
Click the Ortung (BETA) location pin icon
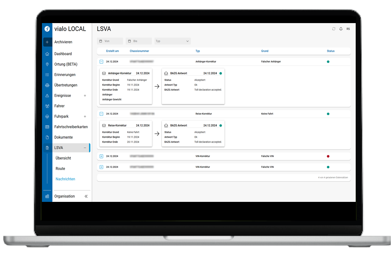pyautogui.click(x=47, y=64)
